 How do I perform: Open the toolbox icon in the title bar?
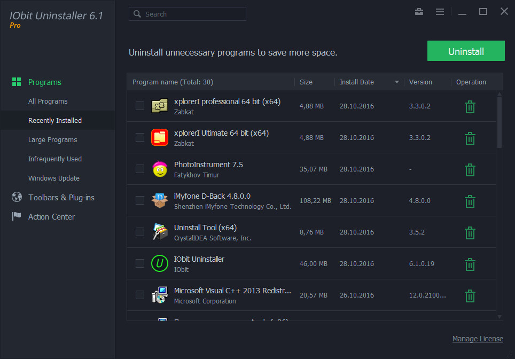click(x=419, y=11)
